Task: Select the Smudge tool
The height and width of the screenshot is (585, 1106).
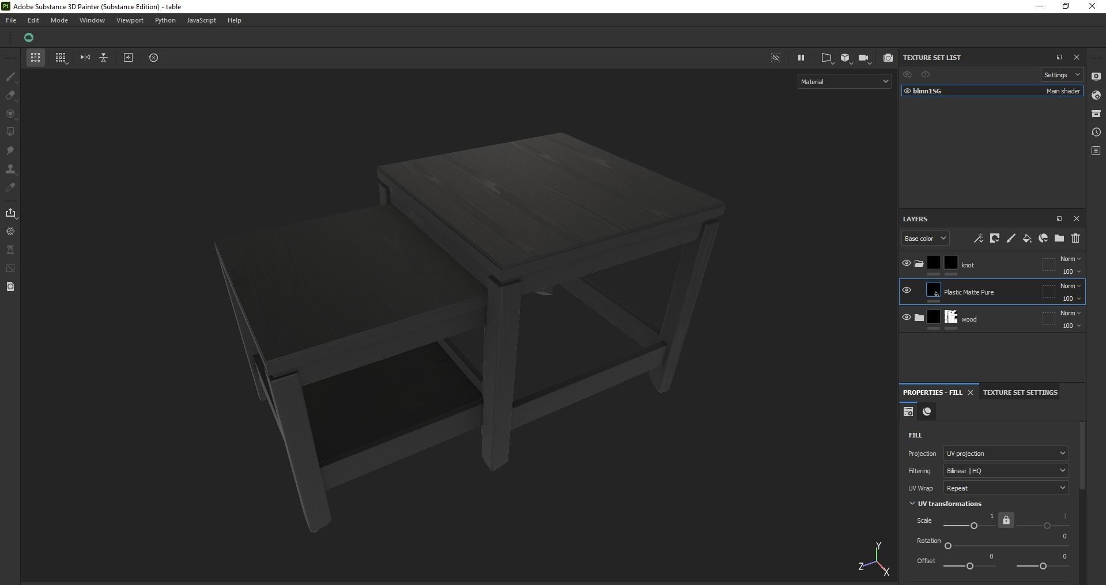Action: pos(10,150)
